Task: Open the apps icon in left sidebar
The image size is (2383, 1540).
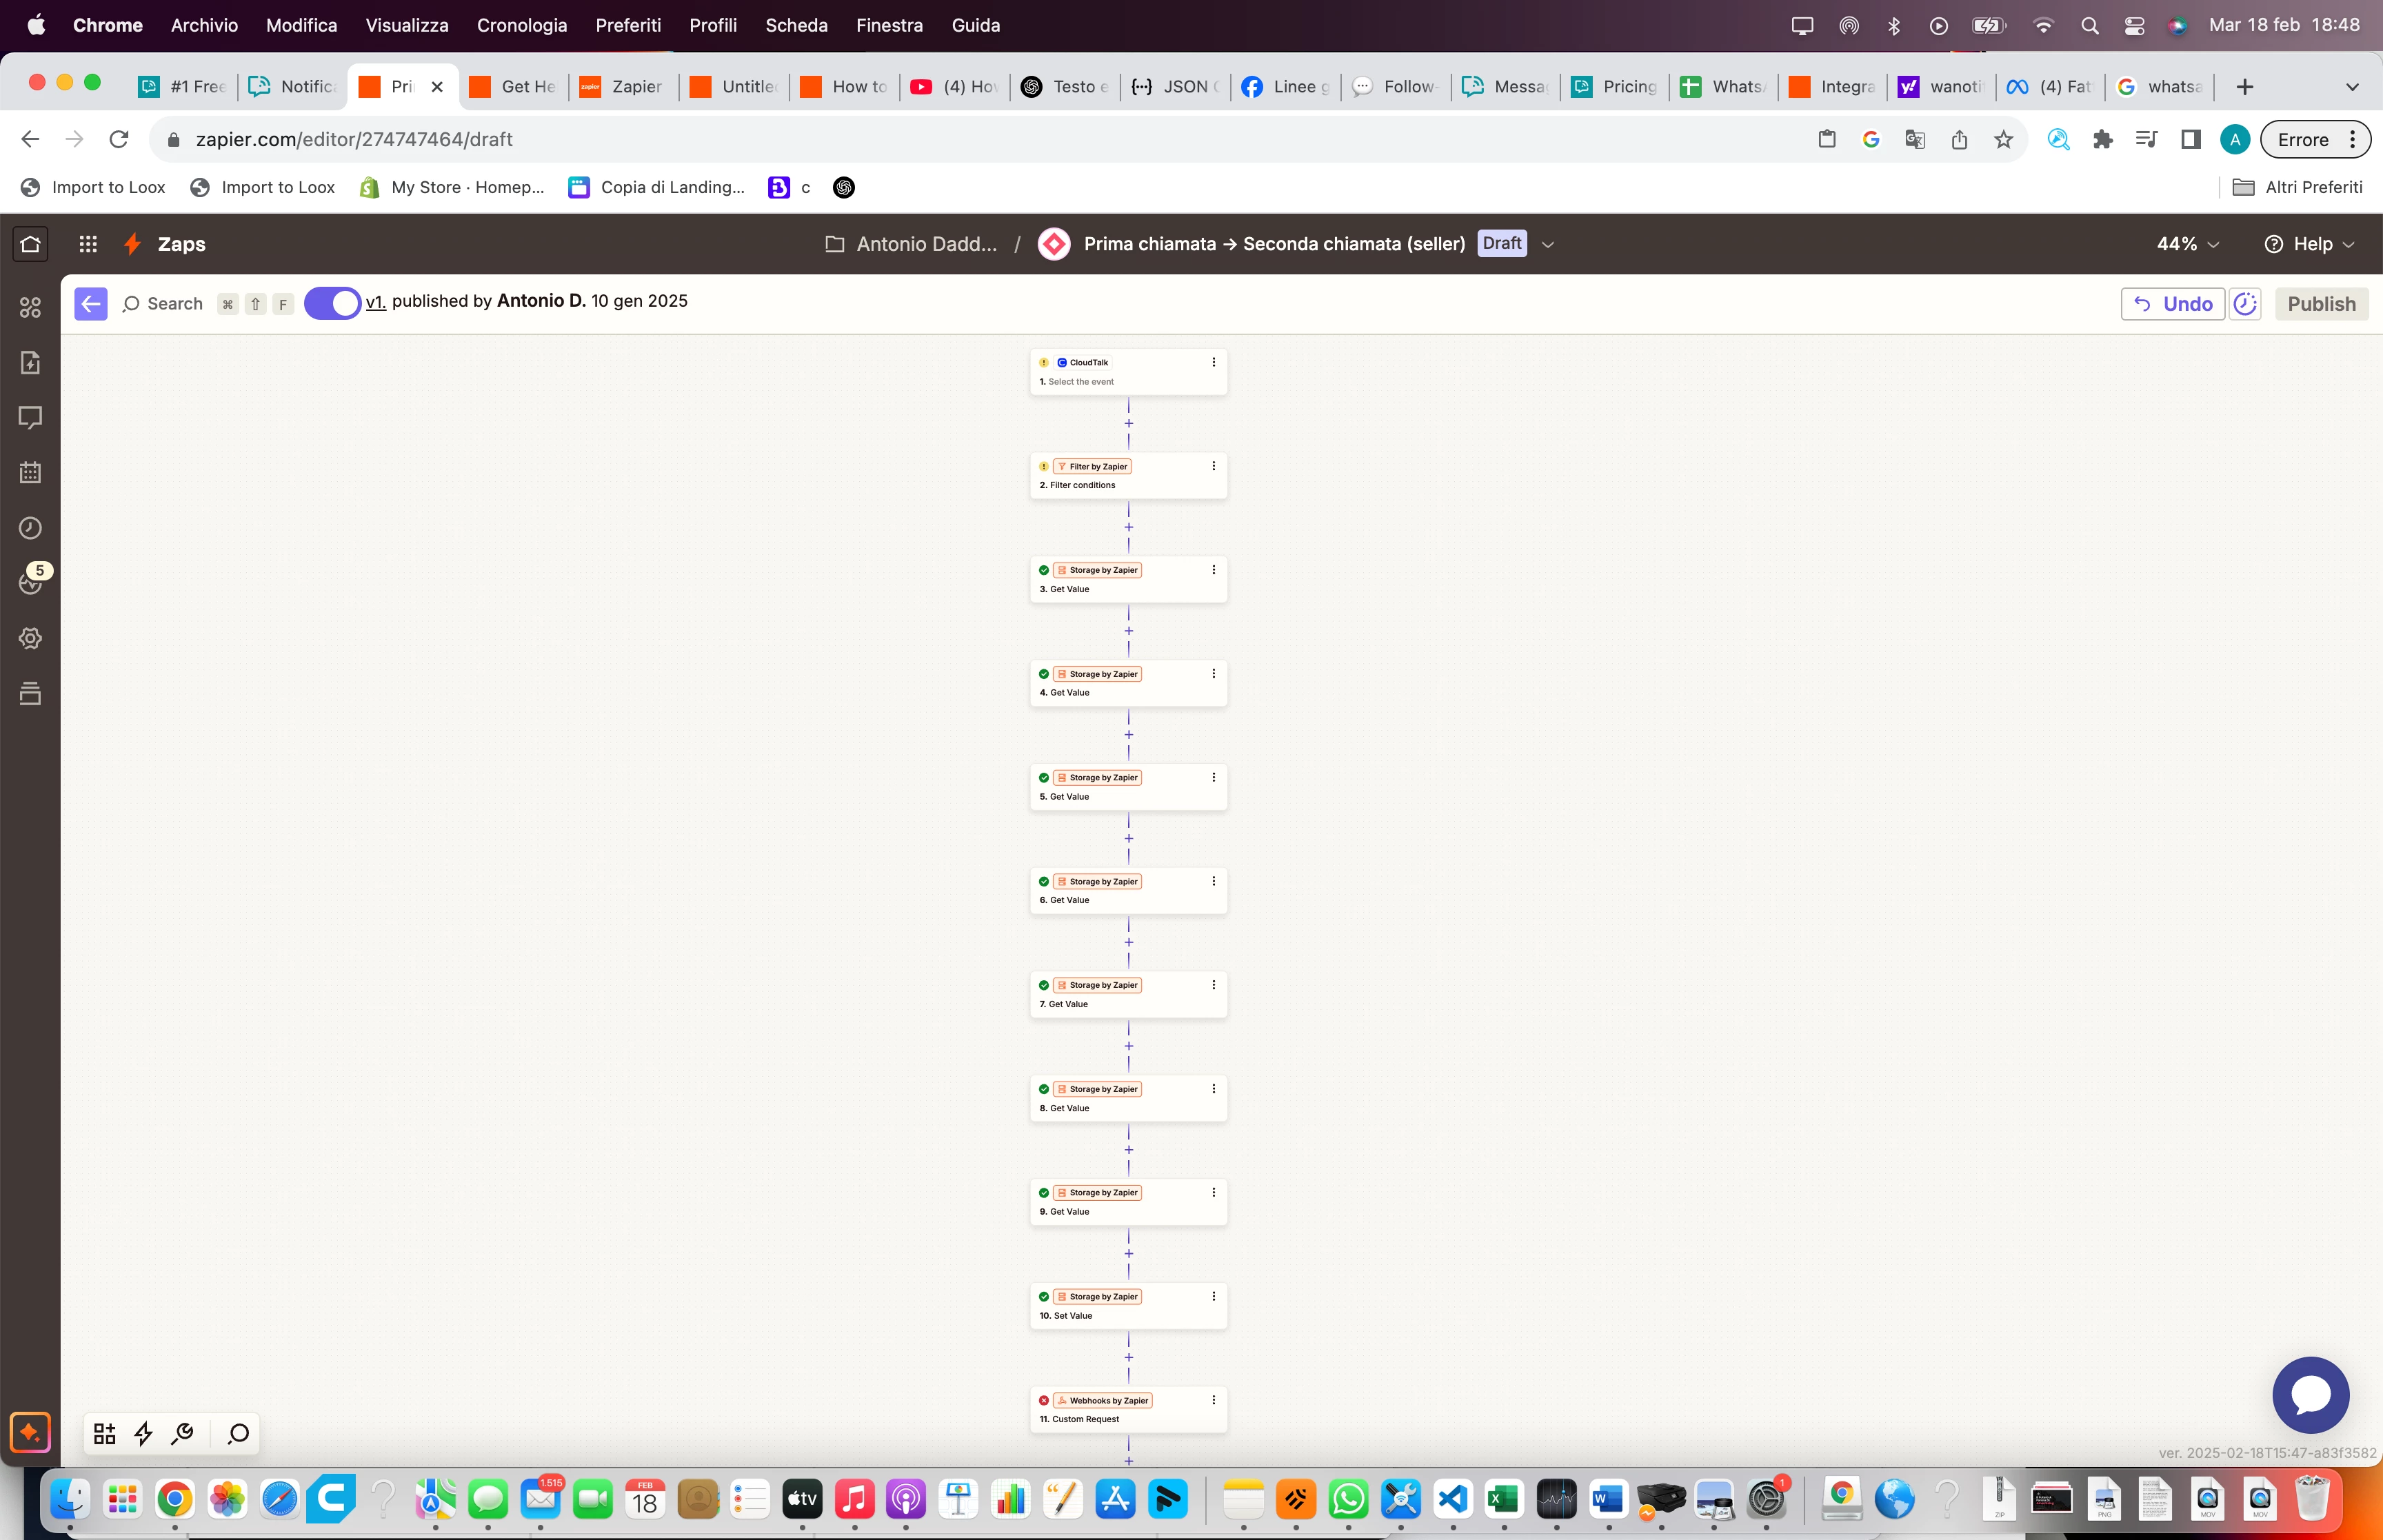Action: [30, 307]
